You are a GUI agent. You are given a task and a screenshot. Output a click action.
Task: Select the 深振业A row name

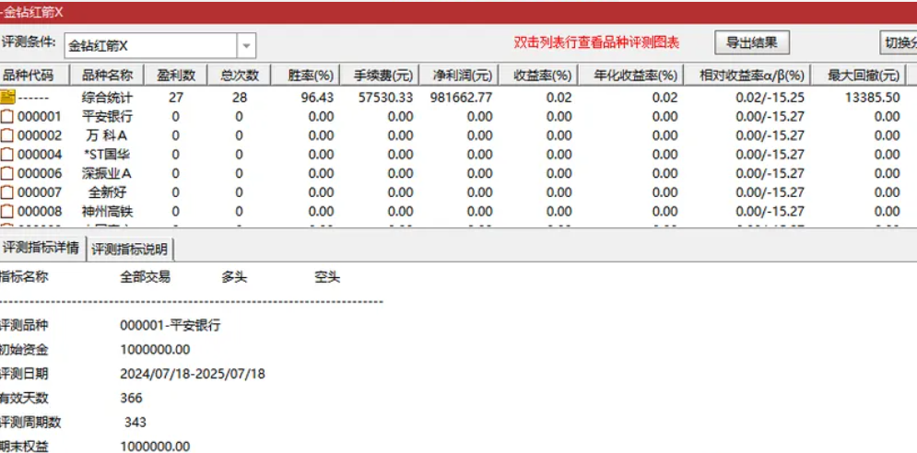(107, 174)
